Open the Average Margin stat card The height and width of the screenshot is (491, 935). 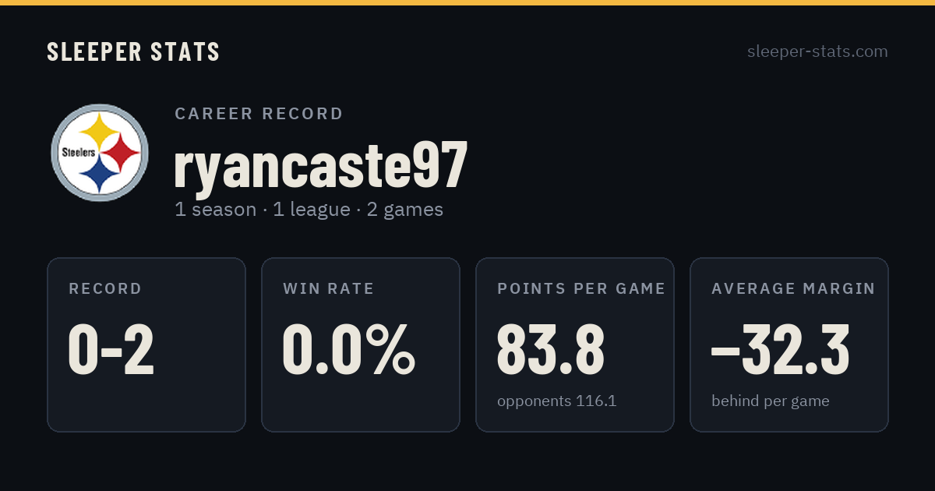coord(789,344)
